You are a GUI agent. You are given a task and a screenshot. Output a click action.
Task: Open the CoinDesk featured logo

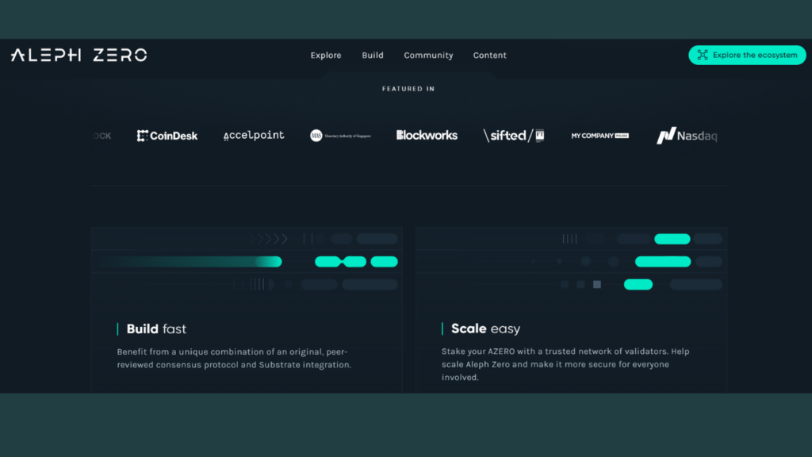[167, 136]
